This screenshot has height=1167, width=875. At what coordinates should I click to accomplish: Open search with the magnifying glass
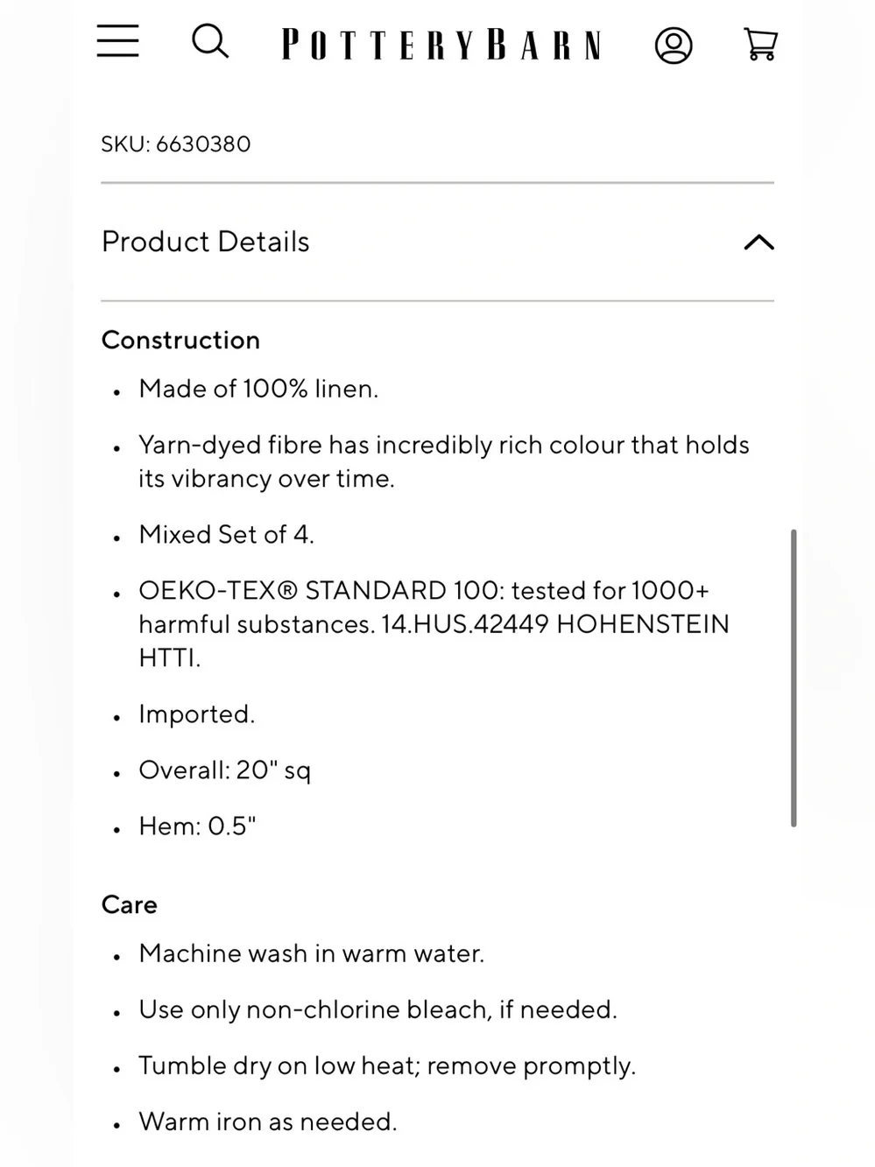210,41
